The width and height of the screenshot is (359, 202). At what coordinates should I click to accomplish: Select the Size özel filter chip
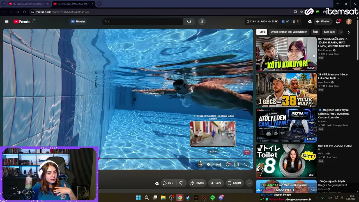point(329,32)
